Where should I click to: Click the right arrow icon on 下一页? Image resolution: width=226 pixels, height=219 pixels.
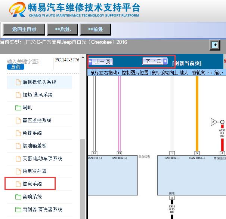coord(165,61)
